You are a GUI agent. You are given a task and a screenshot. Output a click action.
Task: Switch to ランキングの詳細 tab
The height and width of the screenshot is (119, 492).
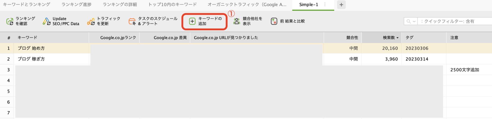pyautogui.click(x=120, y=5)
